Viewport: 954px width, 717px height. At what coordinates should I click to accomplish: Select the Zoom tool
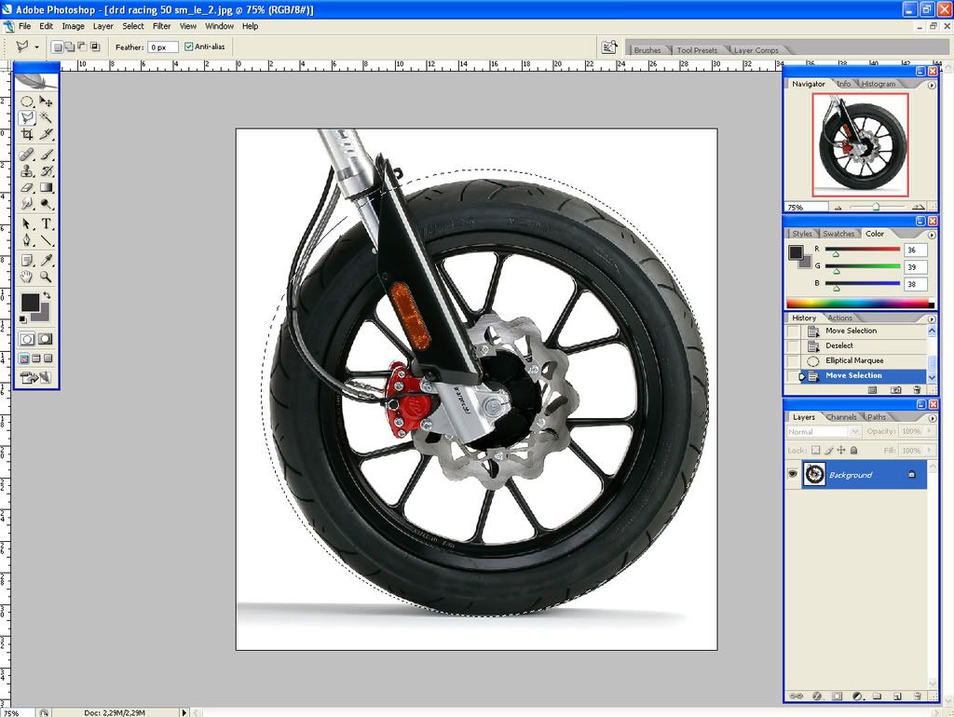(x=46, y=277)
